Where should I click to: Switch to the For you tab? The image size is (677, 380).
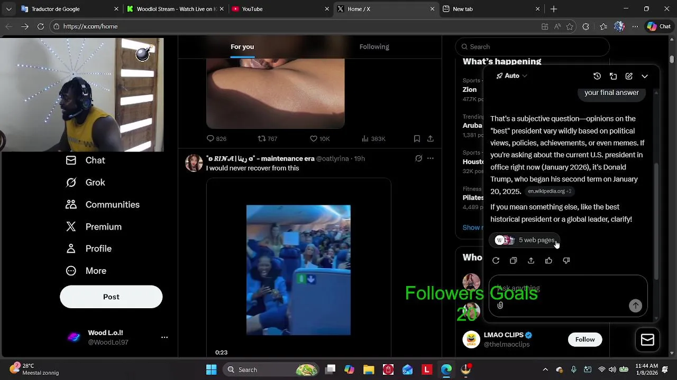(x=242, y=46)
